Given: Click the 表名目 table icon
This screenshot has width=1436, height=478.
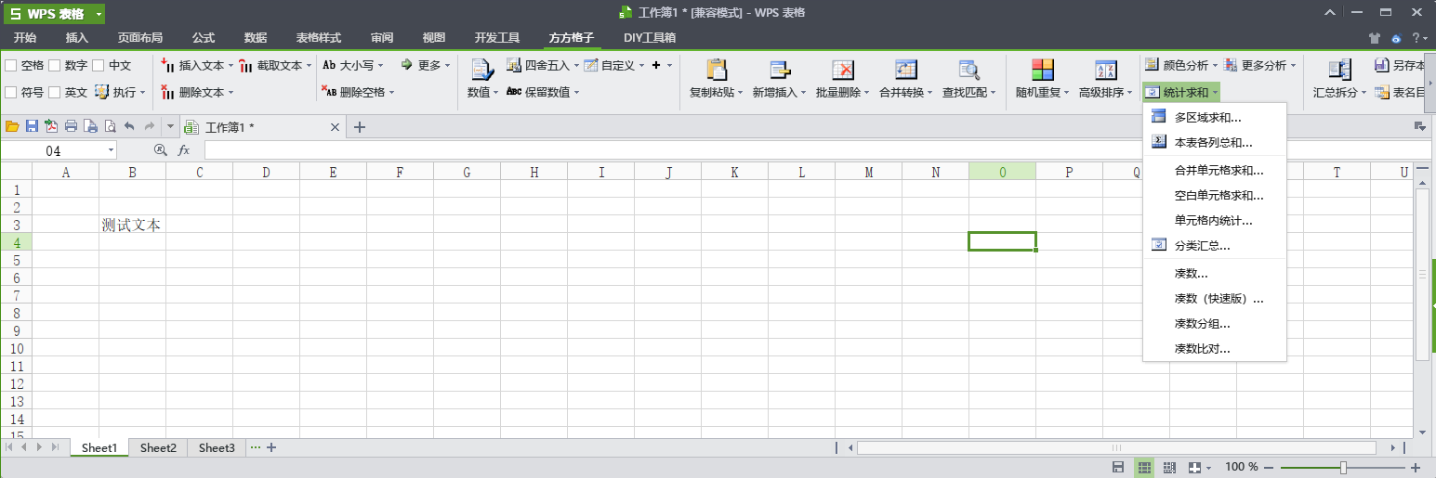Looking at the screenshot, I should click(1381, 92).
